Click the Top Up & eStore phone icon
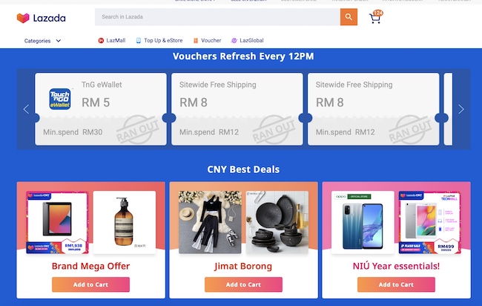 point(139,40)
